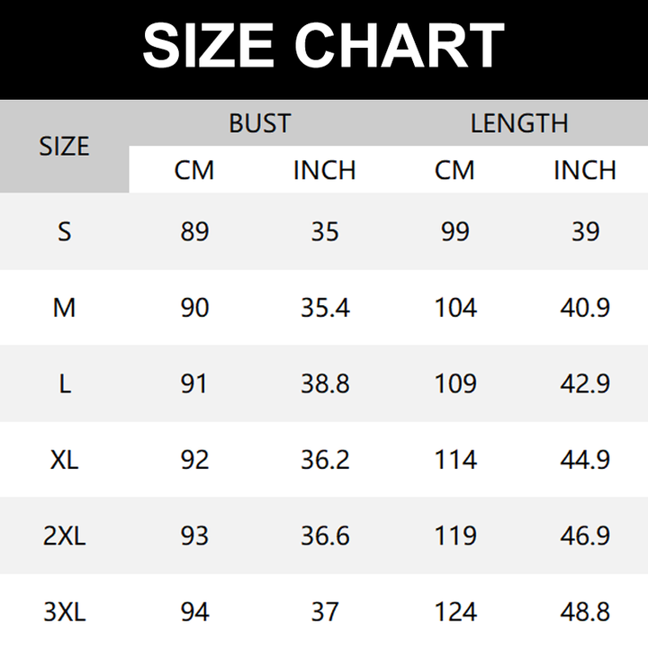Click the BUST column header

[x=259, y=123]
